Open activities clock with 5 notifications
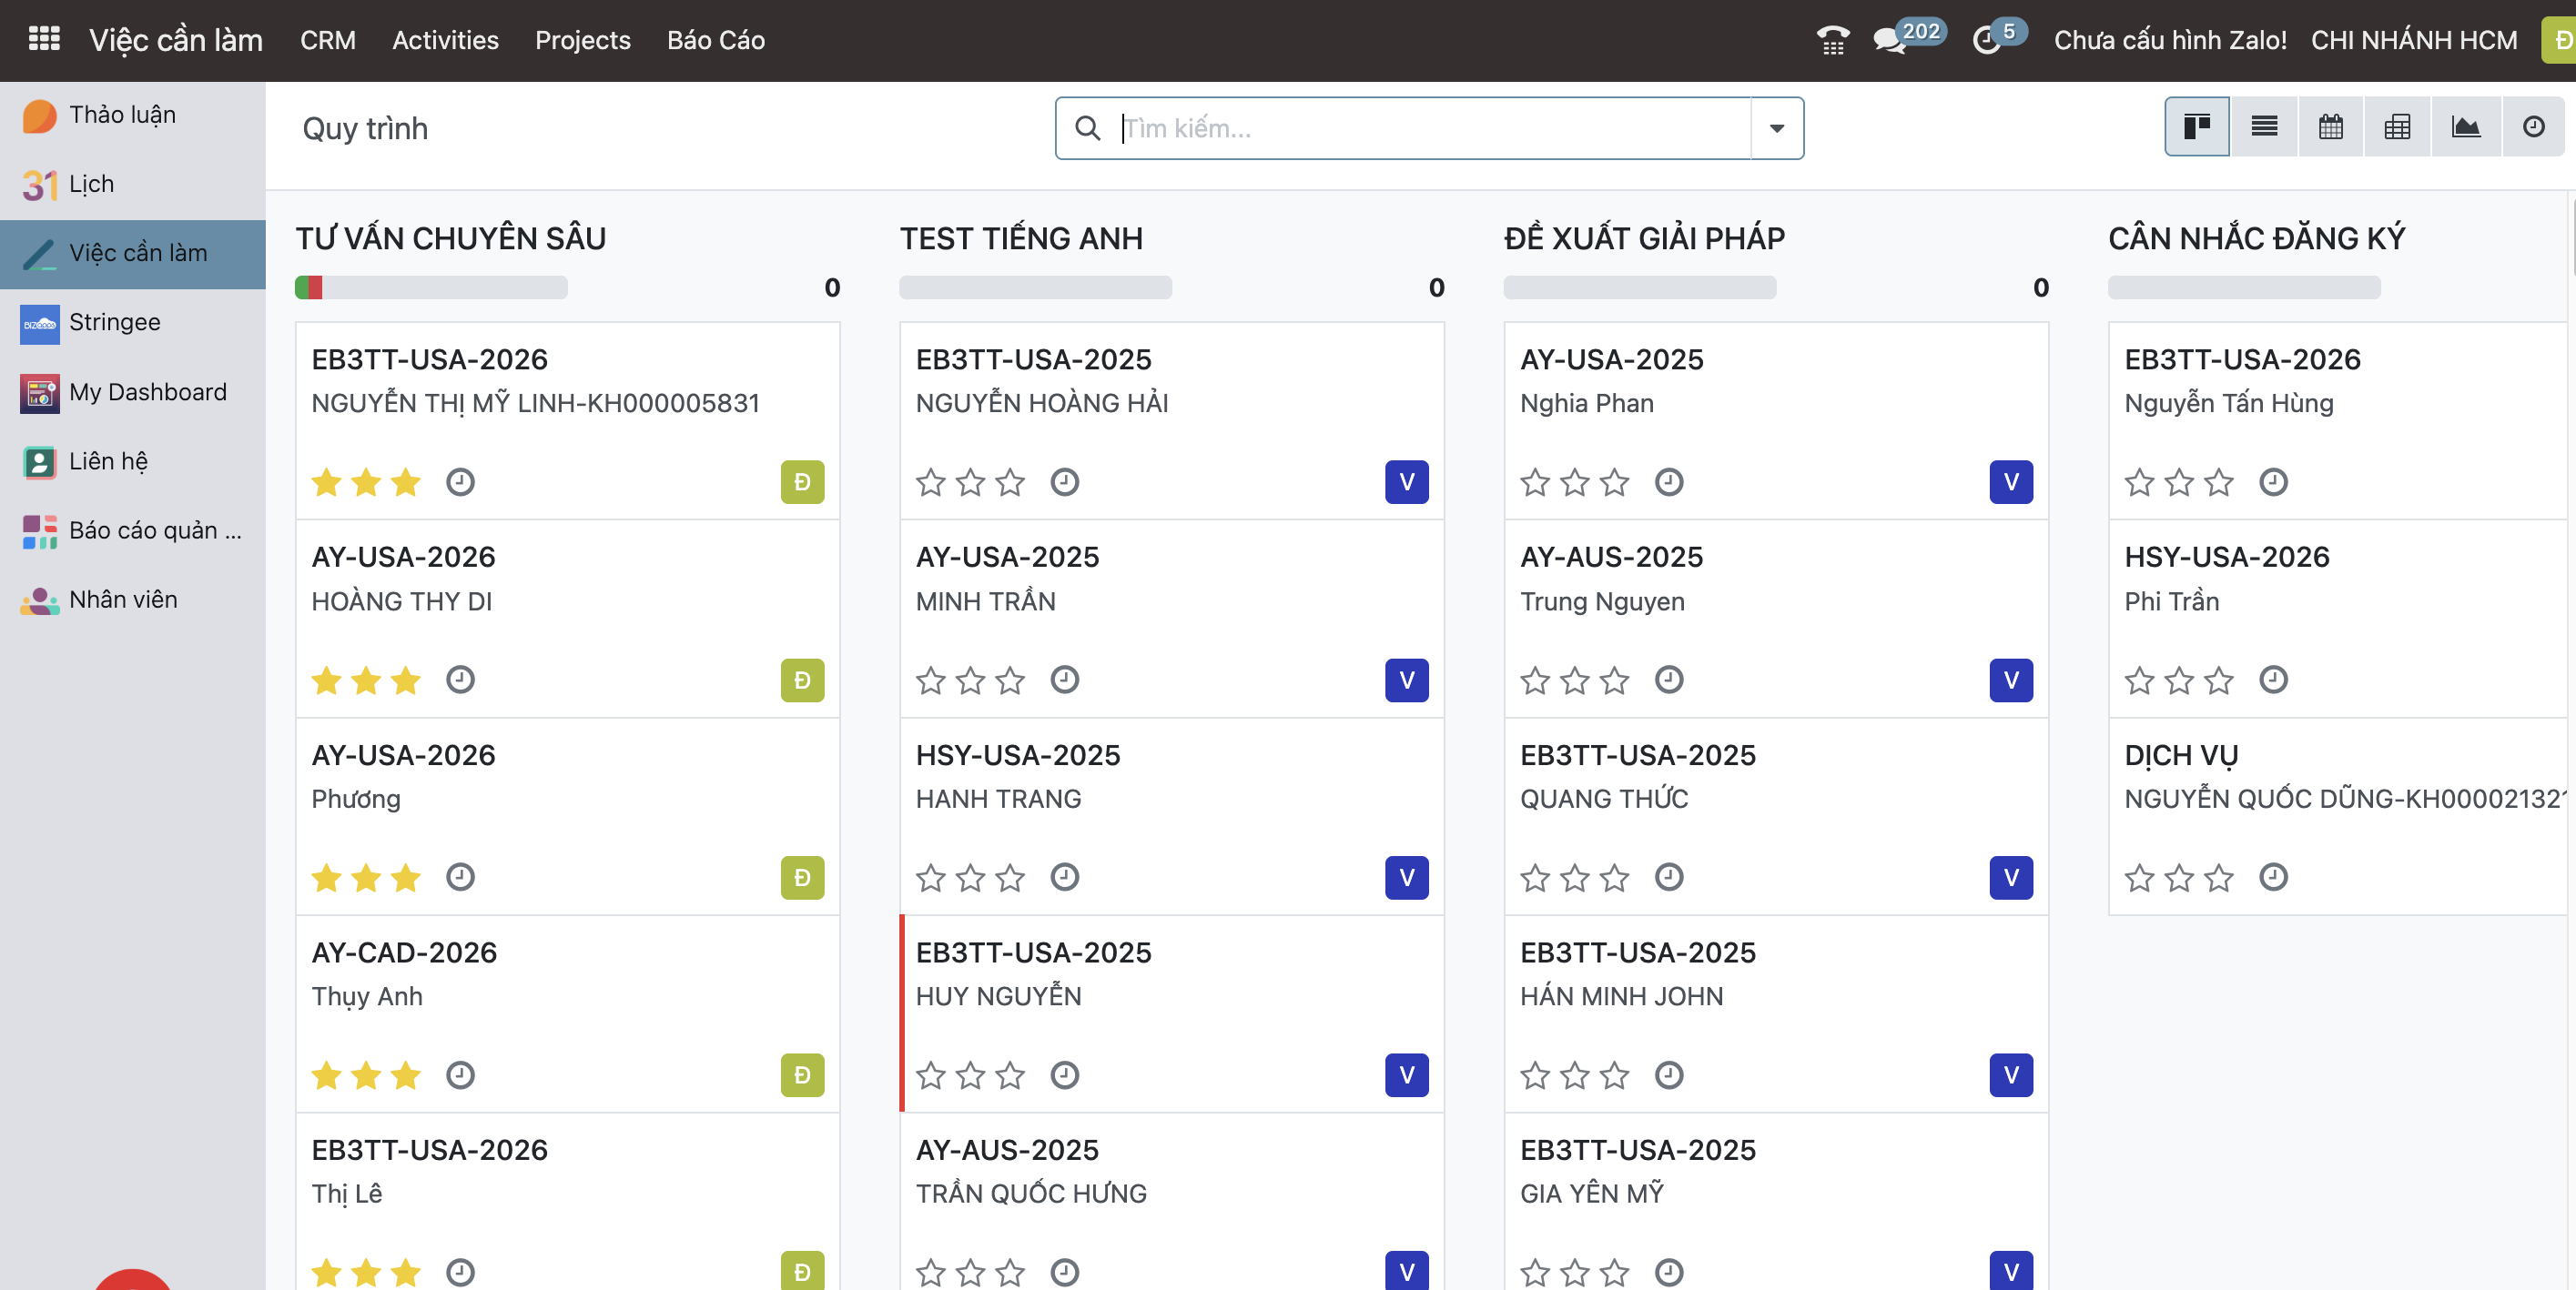2576x1290 pixels. point(1998,38)
